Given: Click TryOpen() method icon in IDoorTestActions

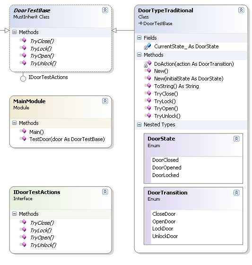Looking at the screenshot, I should click(x=23, y=237).
